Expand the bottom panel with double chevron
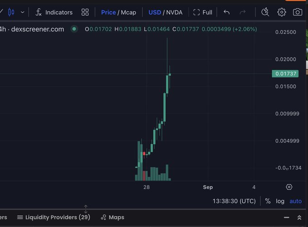This screenshot has height=227, width=308. tap(299, 218)
